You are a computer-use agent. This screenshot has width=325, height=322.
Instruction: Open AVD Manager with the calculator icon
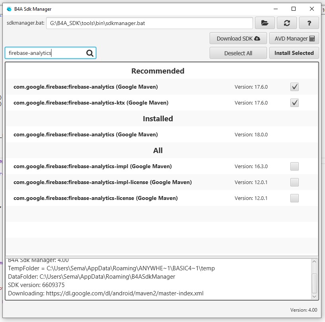(294, 38)
